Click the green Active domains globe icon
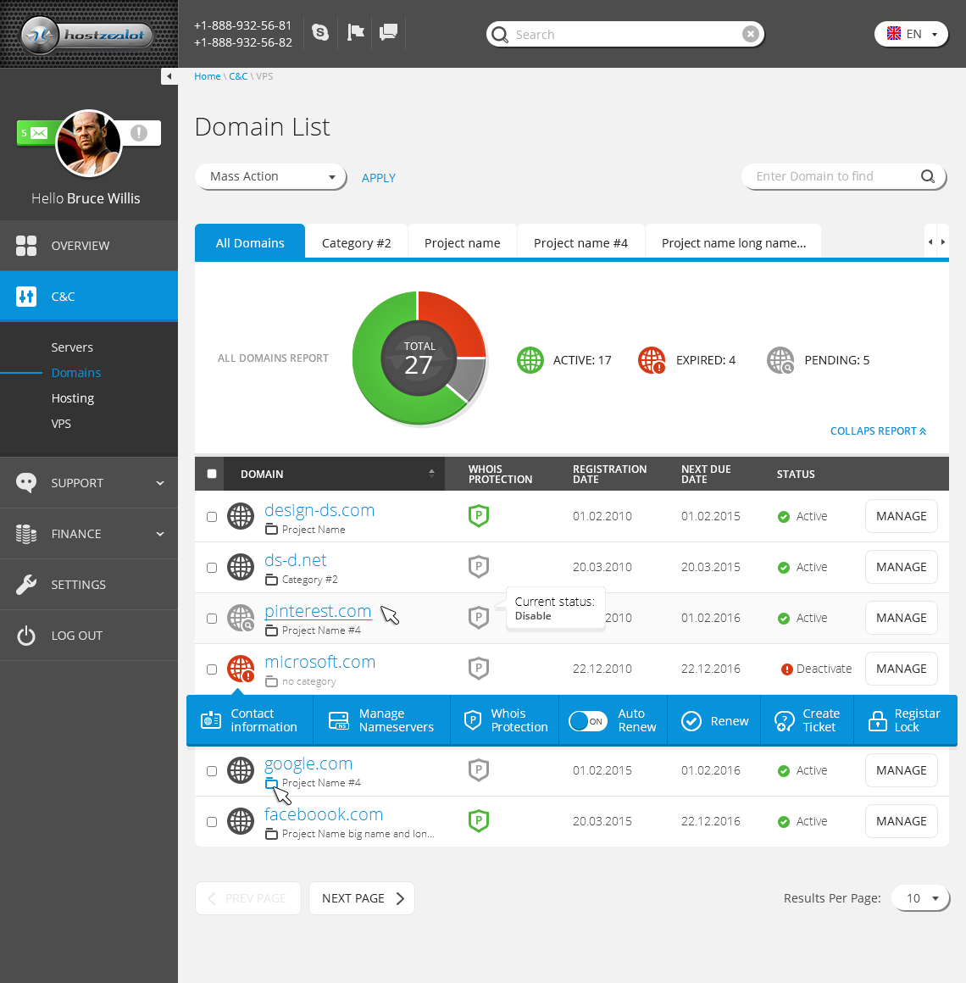 click(530, 360)
